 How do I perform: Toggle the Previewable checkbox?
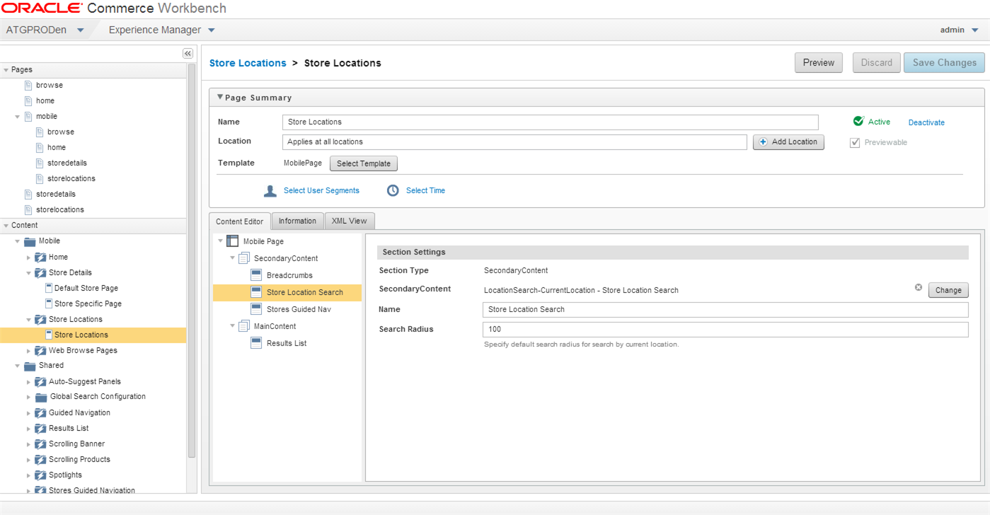(x=855, y=143)
